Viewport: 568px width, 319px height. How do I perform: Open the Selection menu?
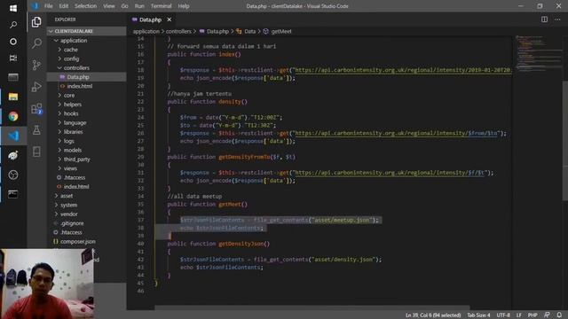pyautogui.click(x=85, y=6)
